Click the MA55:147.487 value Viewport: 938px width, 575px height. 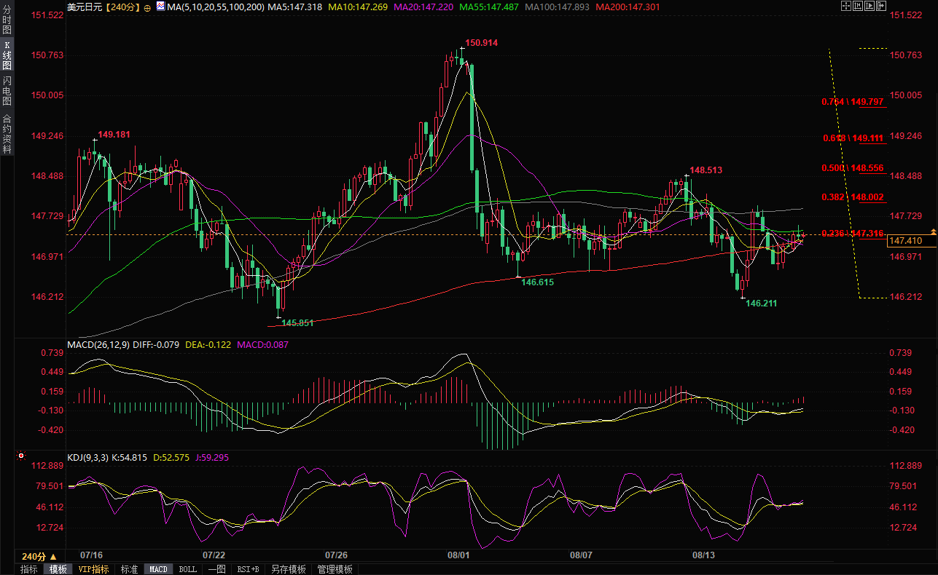point(489,7)
